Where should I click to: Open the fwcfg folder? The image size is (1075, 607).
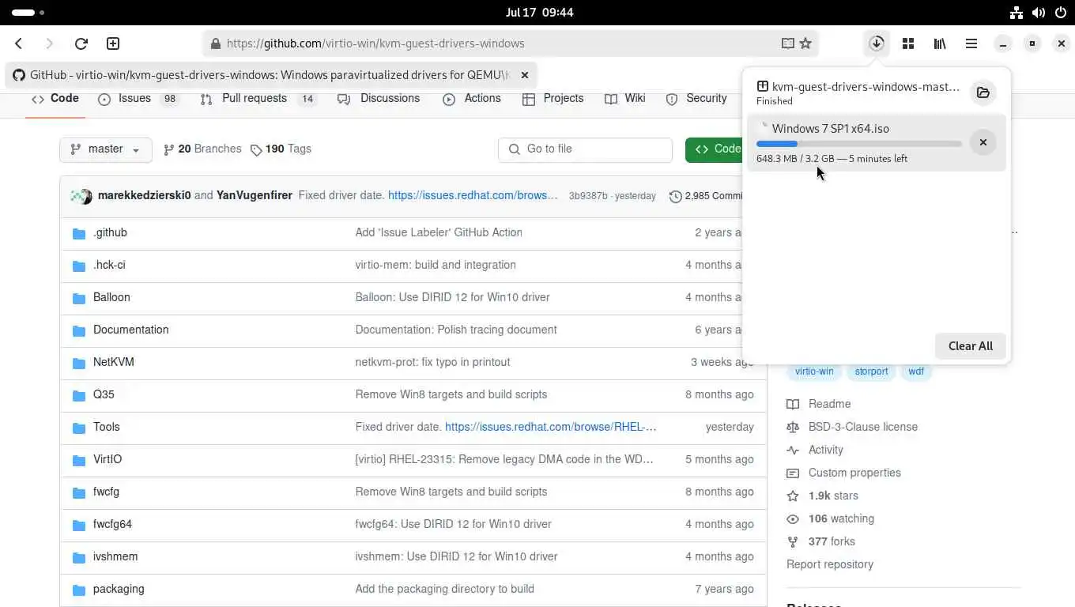(x=106, y=492)
